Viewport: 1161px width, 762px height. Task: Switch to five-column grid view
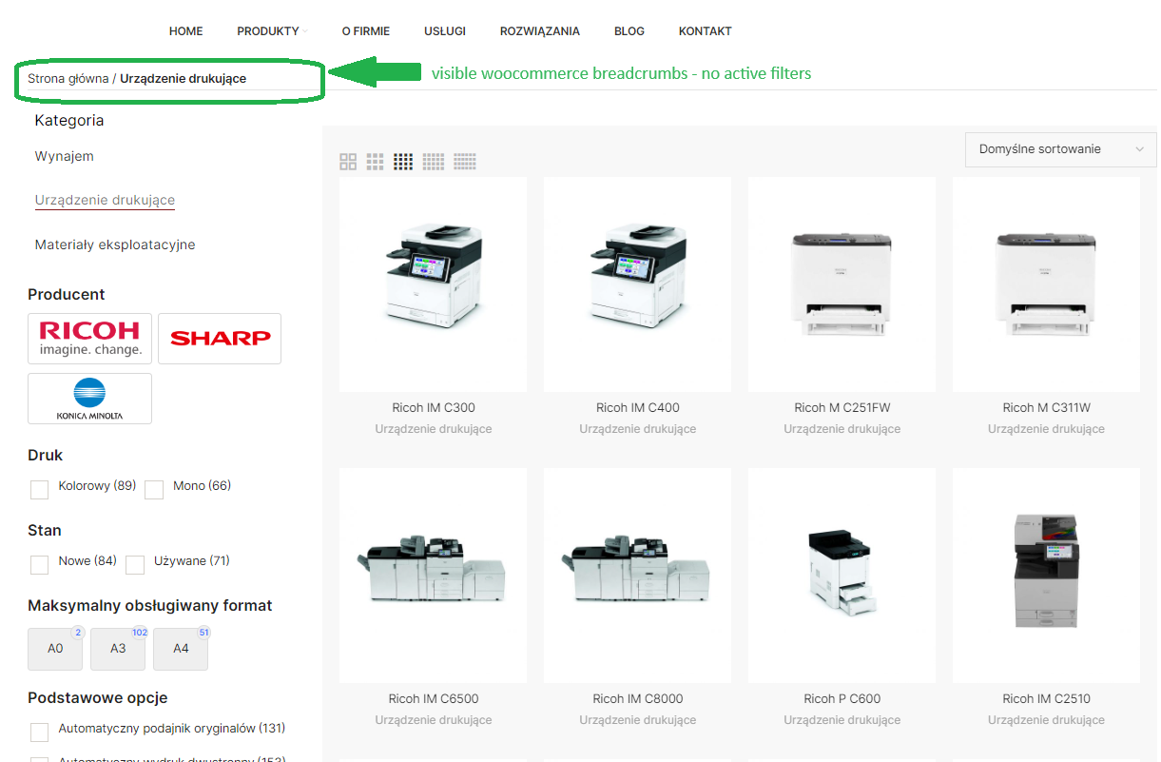434,162
